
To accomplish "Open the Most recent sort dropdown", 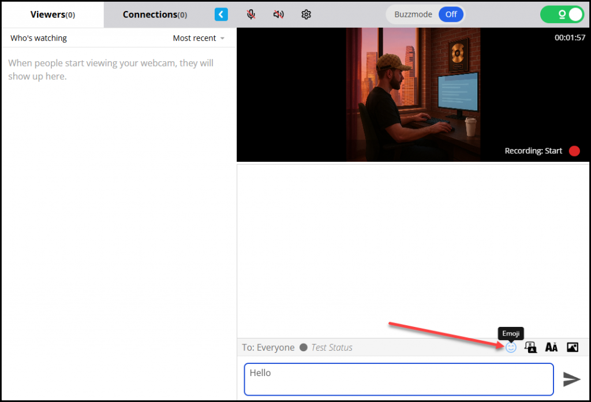I will (x=199, y=38).
